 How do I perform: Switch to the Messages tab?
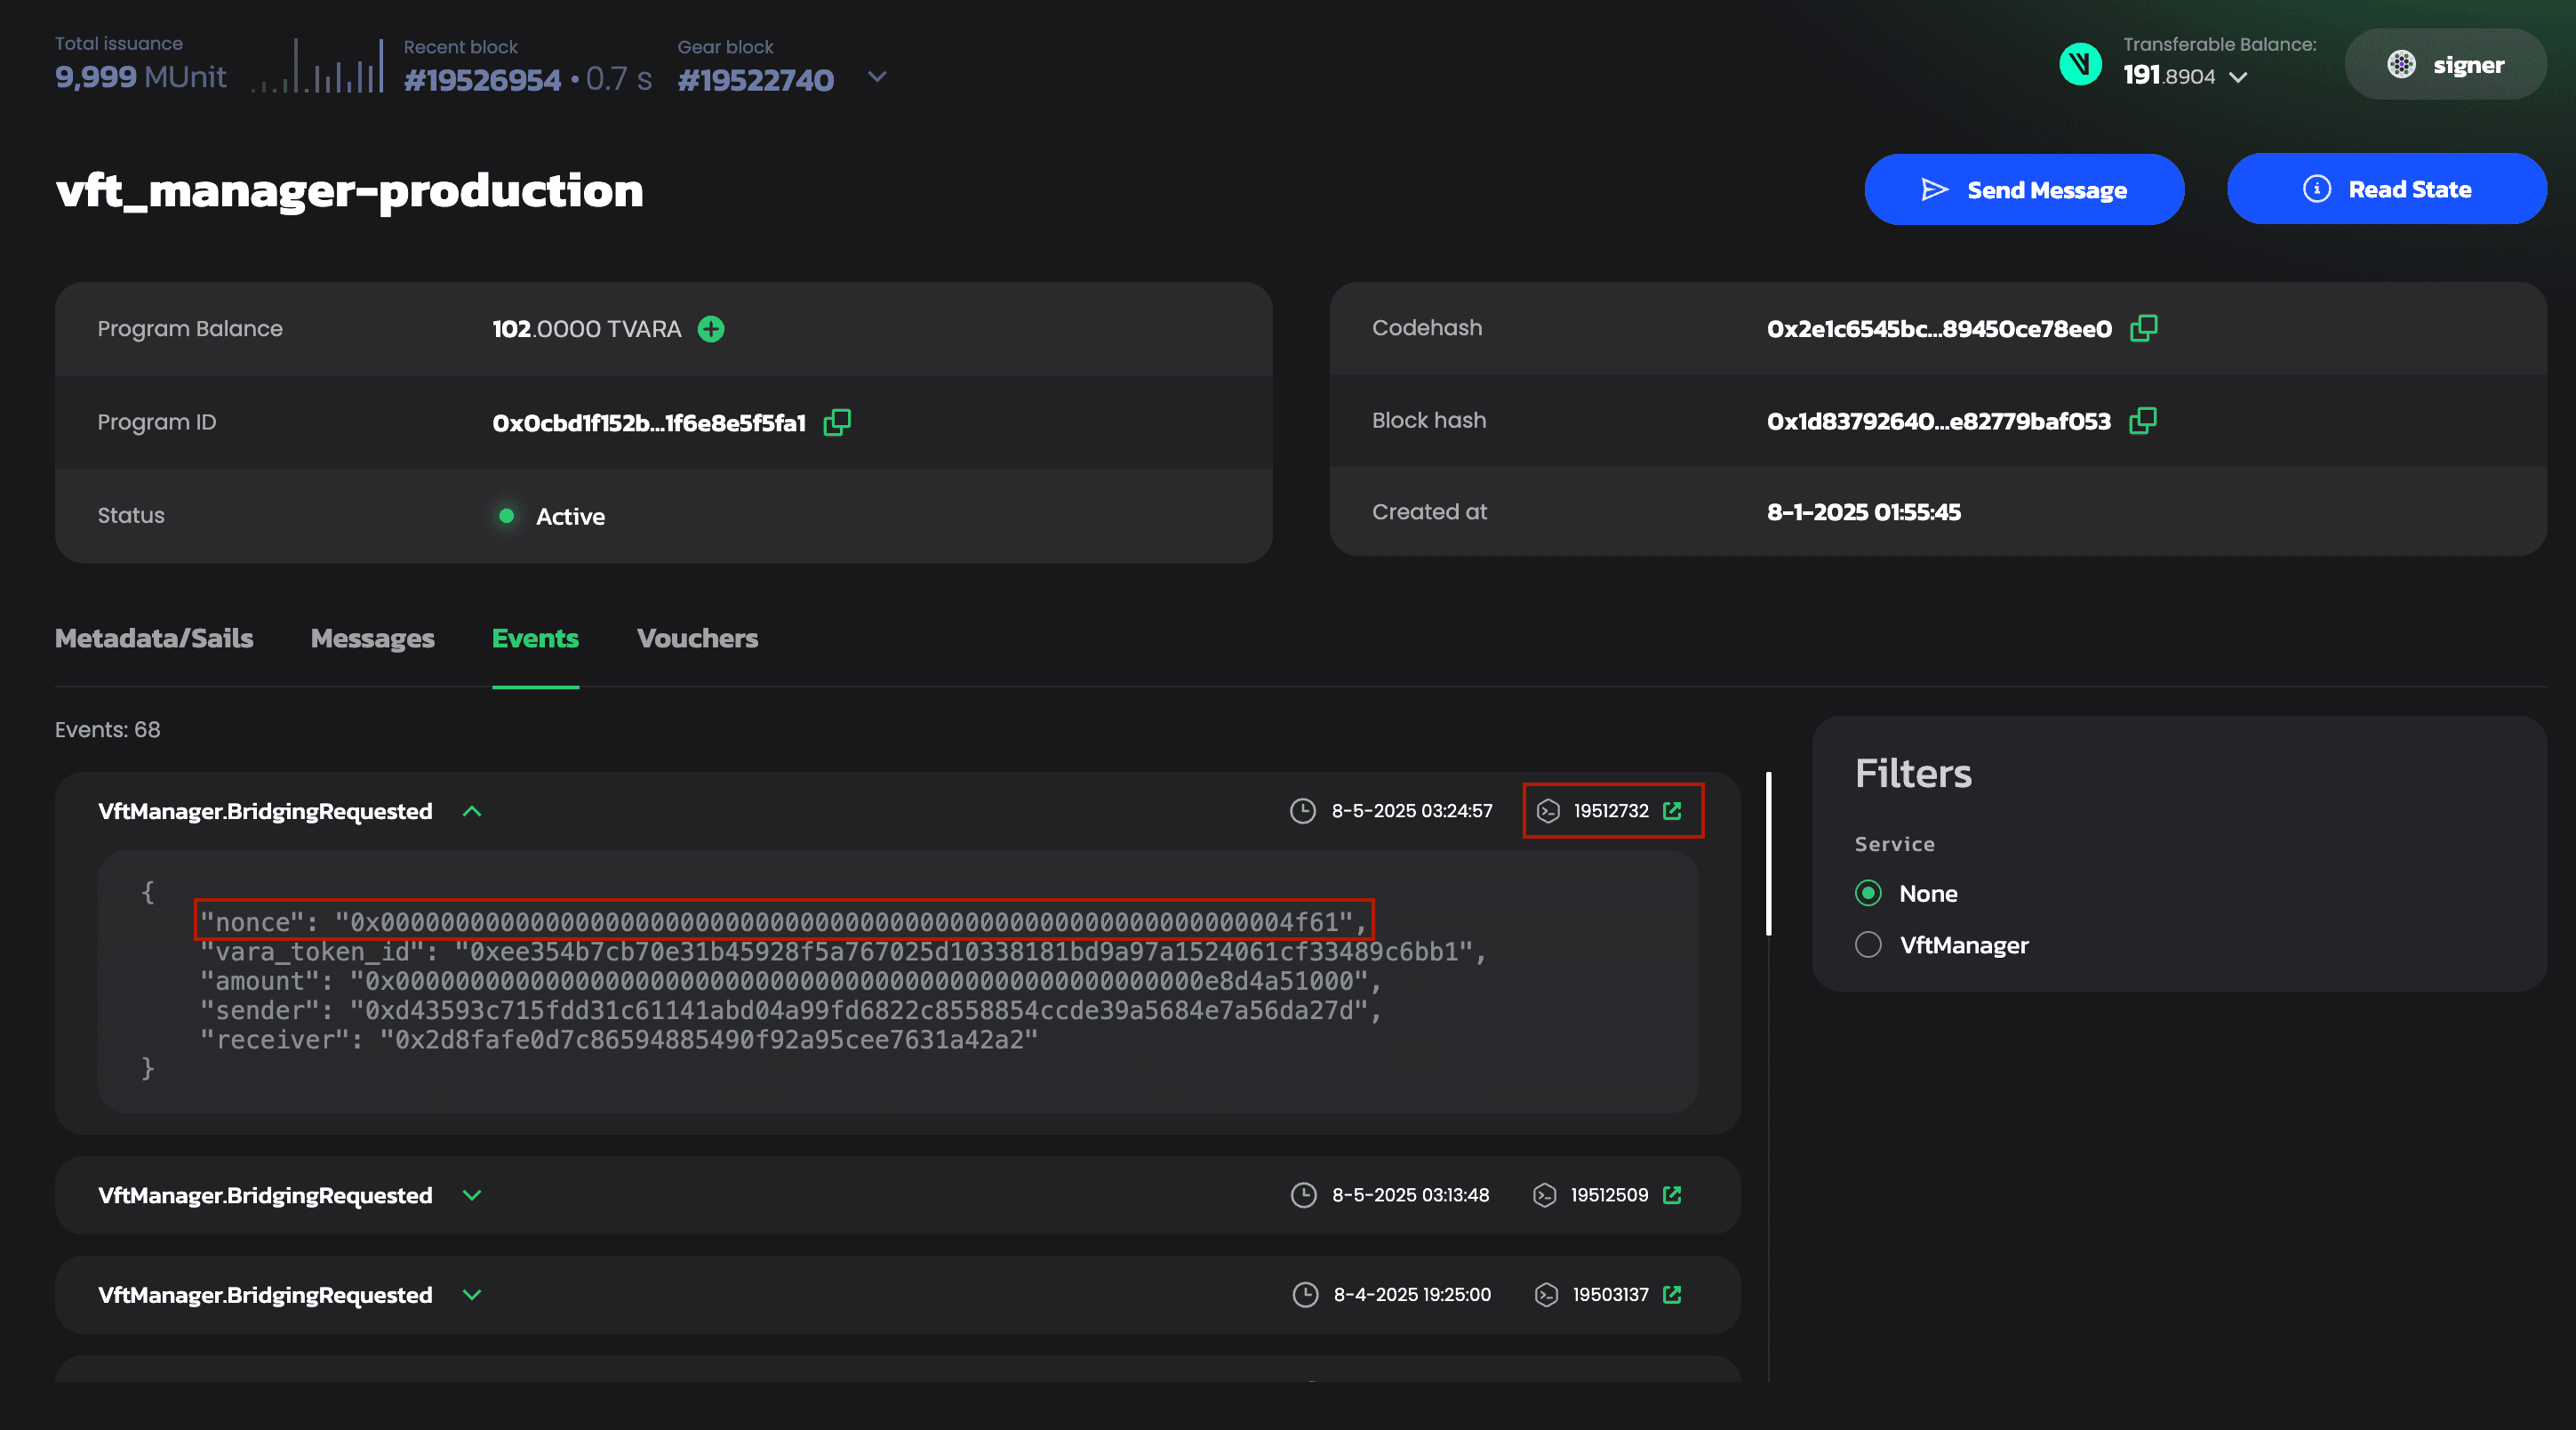click(x=372, y=639)
